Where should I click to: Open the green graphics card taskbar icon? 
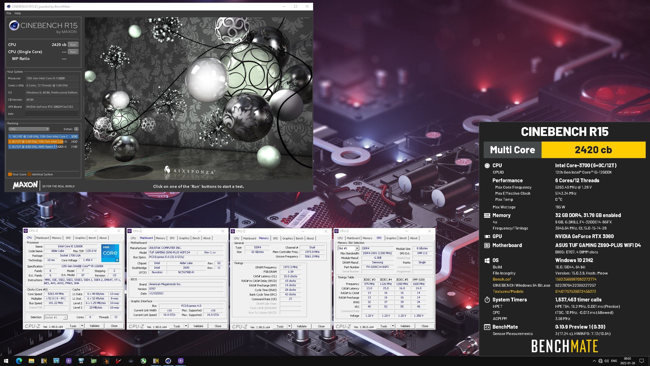pyautogui.click(x=94, y=361)
